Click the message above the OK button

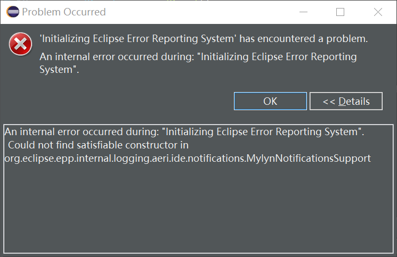[x=198, y=63]
